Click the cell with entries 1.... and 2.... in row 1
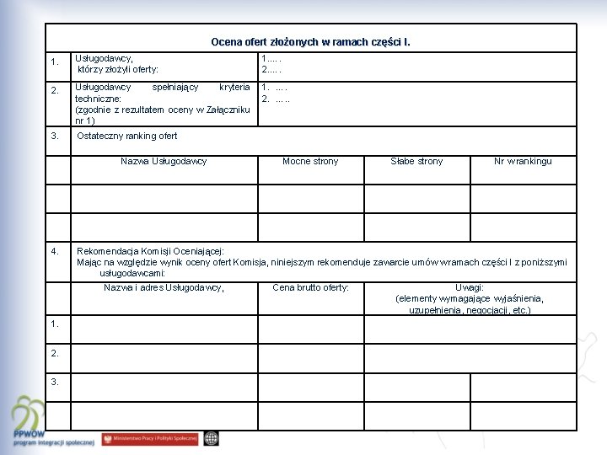 [x=417, y=67]
